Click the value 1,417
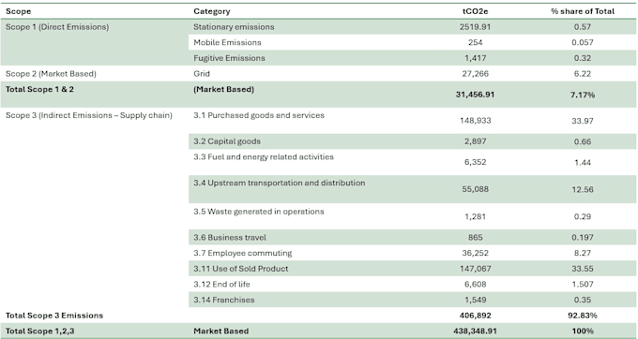Screen dimensions: 638x339 (x=476, y=58)
